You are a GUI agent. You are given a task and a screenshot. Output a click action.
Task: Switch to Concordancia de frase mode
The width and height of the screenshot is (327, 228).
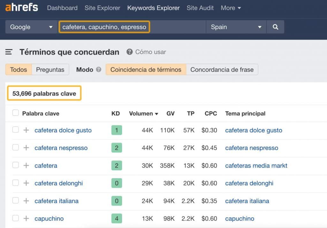pos(222,70)
